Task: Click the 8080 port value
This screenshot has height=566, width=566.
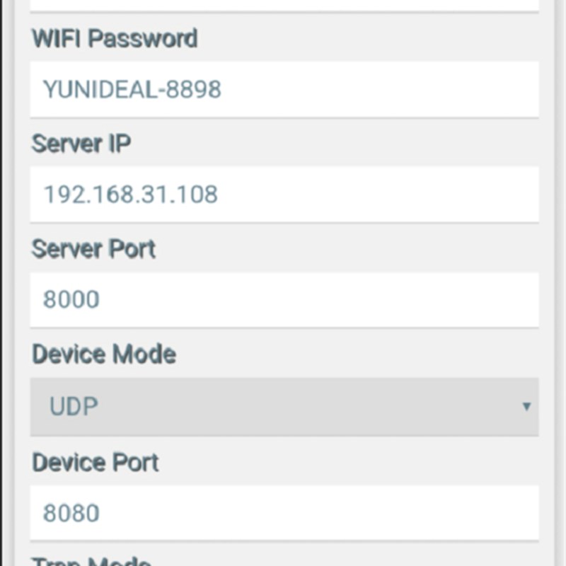Action: tap(71, 513)
